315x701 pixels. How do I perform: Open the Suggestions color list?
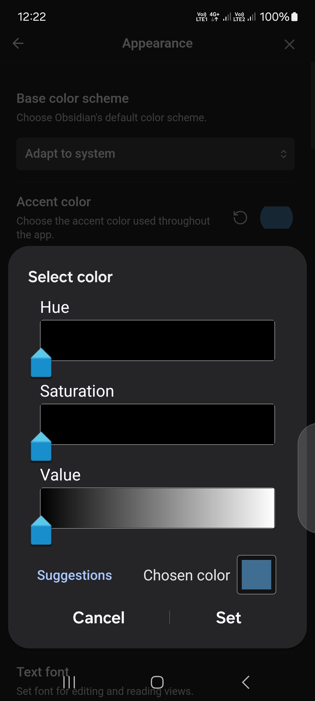pos(75,575)
